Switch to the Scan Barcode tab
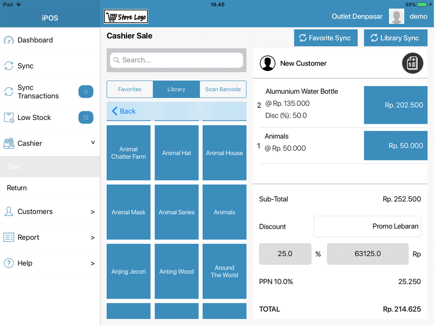This screenshot has height=326, width=435. [223, 89]
